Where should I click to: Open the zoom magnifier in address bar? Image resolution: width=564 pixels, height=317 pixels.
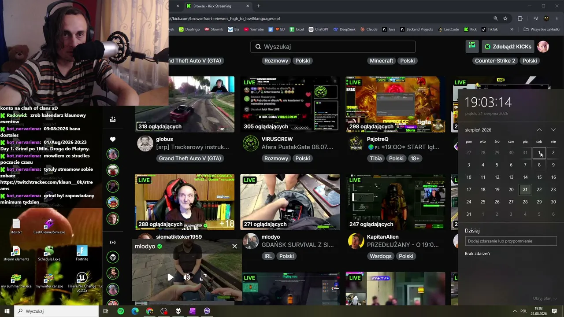tap(496, 18)
